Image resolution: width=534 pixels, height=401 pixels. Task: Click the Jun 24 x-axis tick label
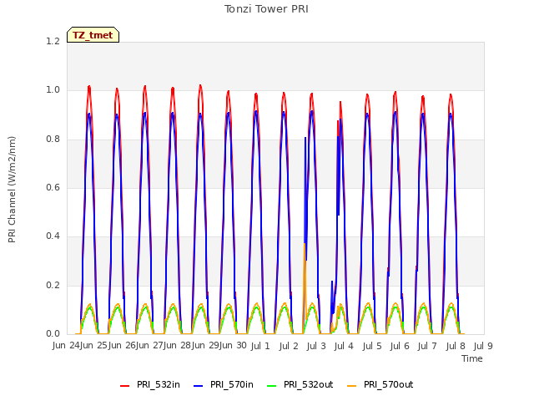66,346
